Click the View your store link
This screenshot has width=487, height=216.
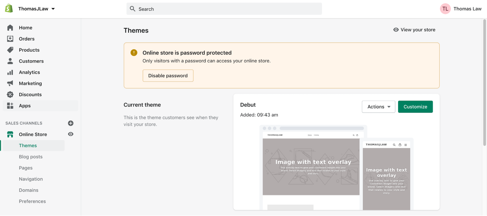414,30
